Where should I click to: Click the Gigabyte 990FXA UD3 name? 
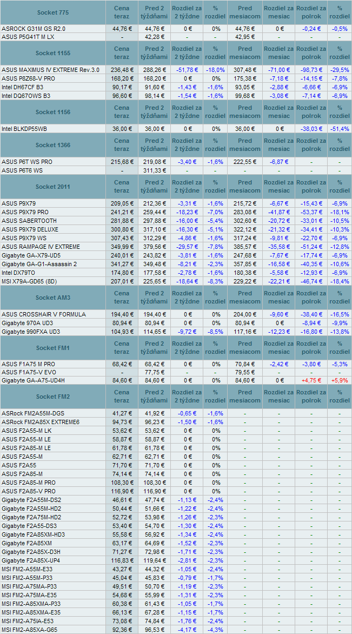coord(30,332)
